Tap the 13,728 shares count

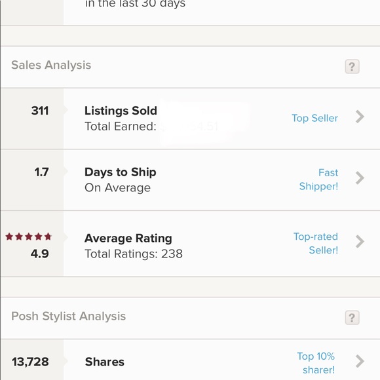[x=30, y=362]
